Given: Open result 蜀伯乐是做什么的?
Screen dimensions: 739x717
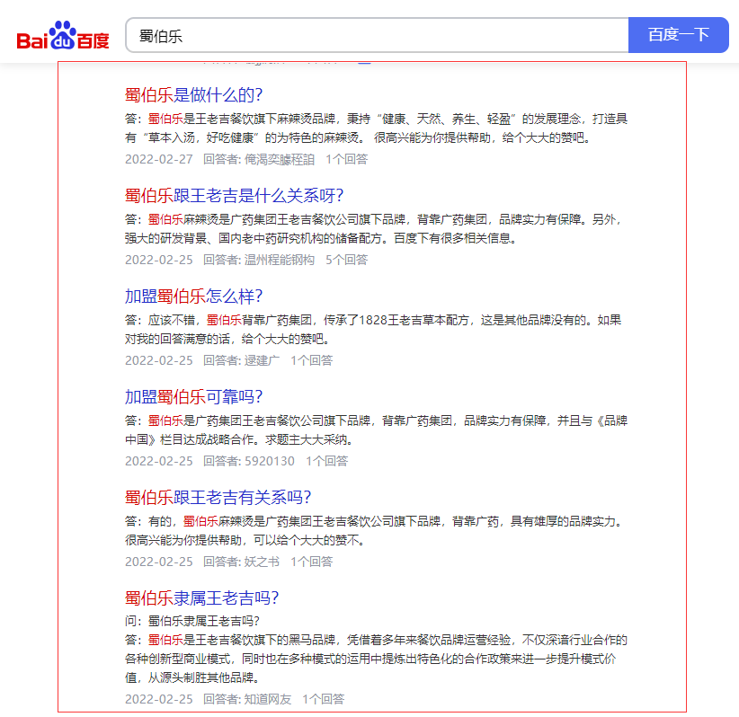Looking at the screenshot, I should [x=193, y=95].
